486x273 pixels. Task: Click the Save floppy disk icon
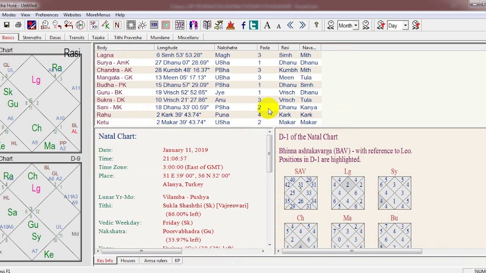6,25
